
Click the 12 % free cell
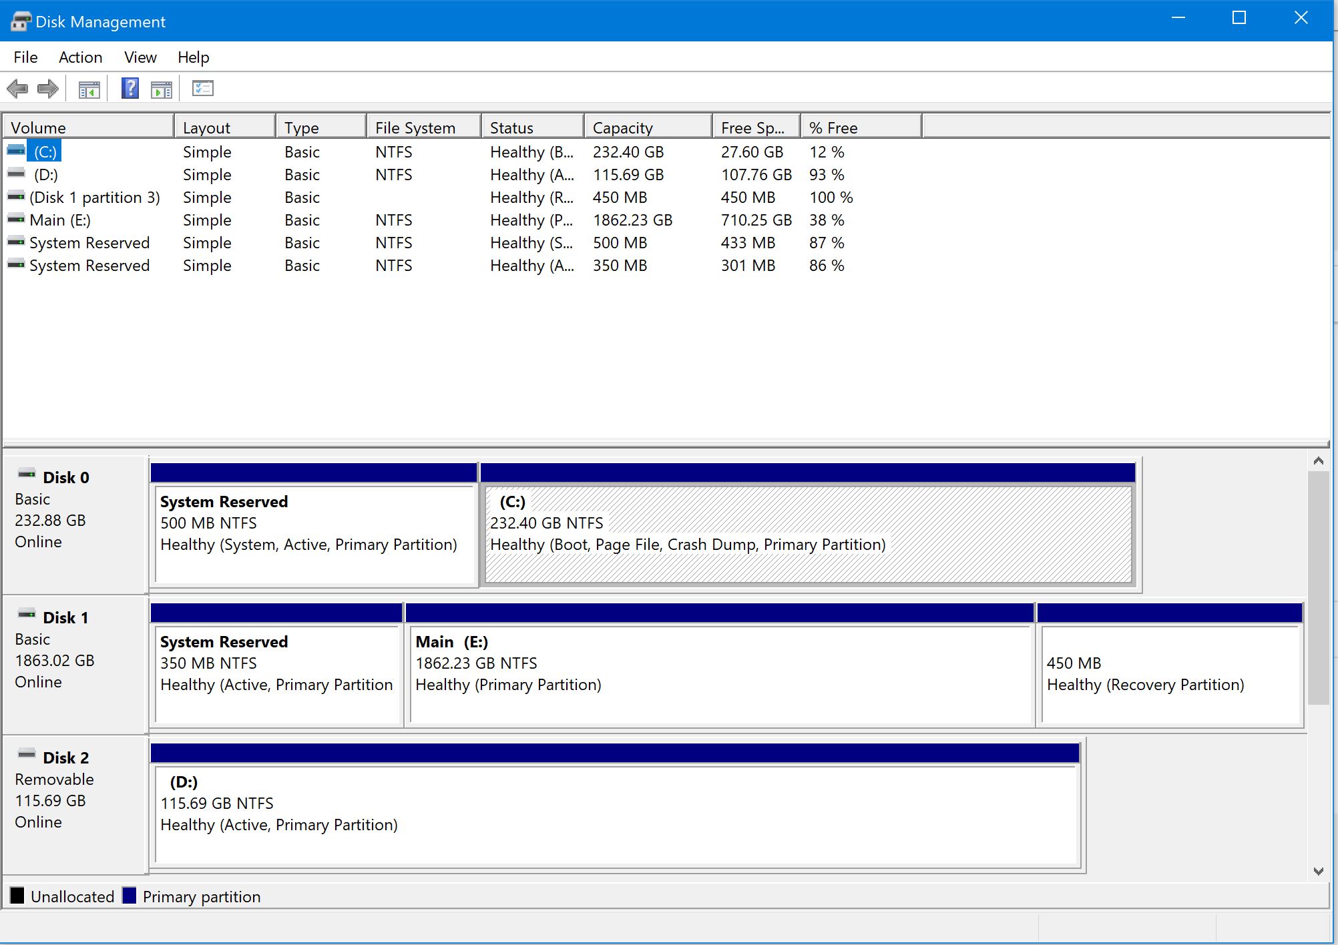pyautogui.click(x=827, y=152)
